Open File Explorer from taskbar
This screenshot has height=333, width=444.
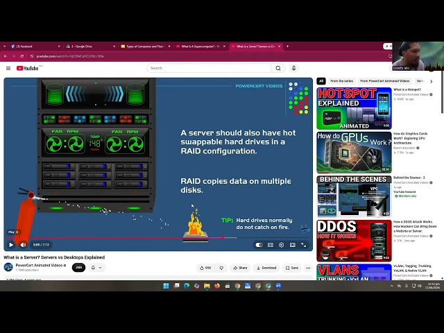207,286
